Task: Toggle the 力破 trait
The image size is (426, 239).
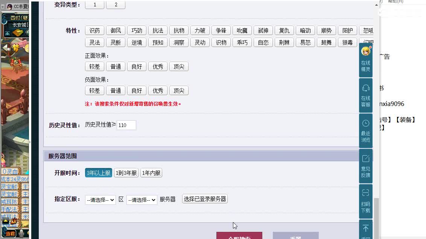Action: (x=200, y=30)
